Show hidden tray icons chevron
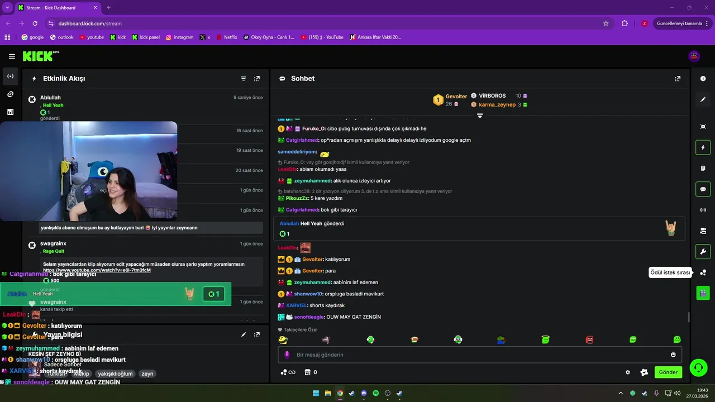Viewport: 715px width, 402px height. pos(620,393)
